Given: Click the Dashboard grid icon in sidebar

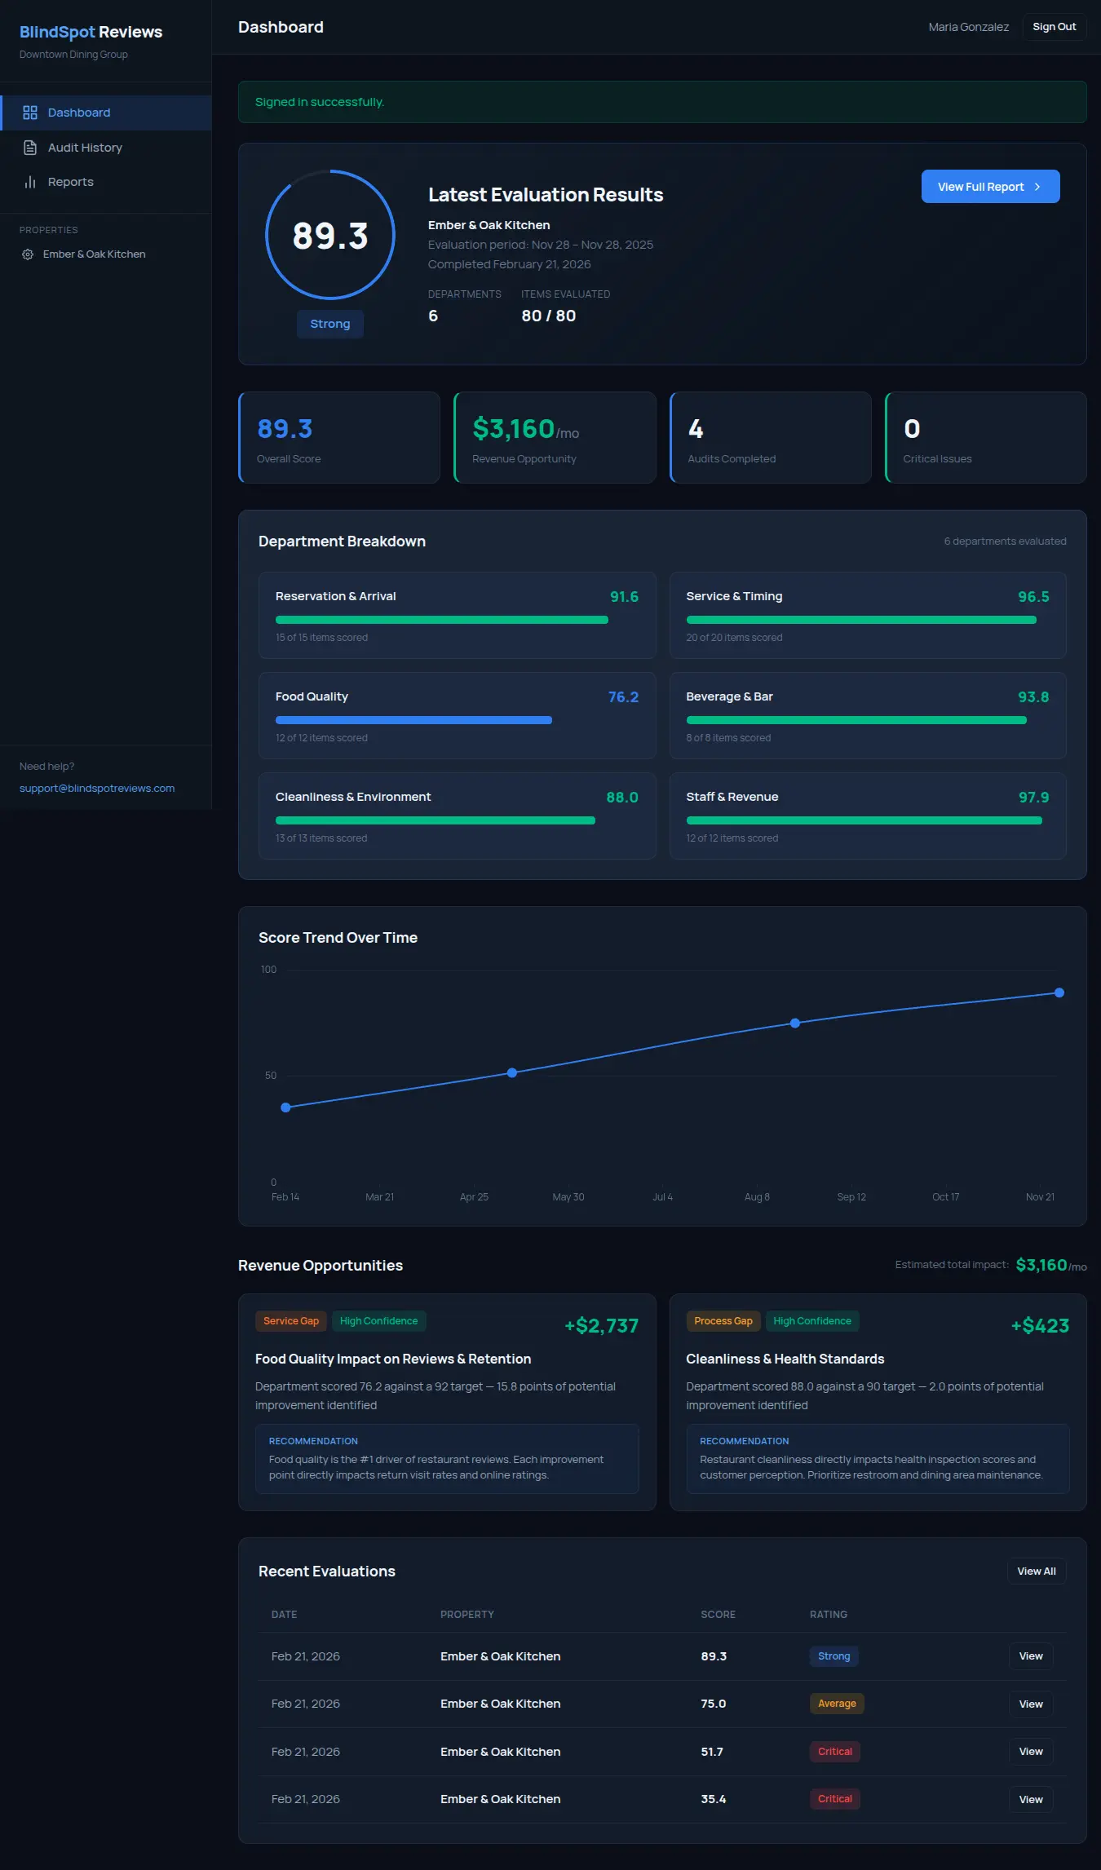Looking at the screenshot, I should [30, 113].
